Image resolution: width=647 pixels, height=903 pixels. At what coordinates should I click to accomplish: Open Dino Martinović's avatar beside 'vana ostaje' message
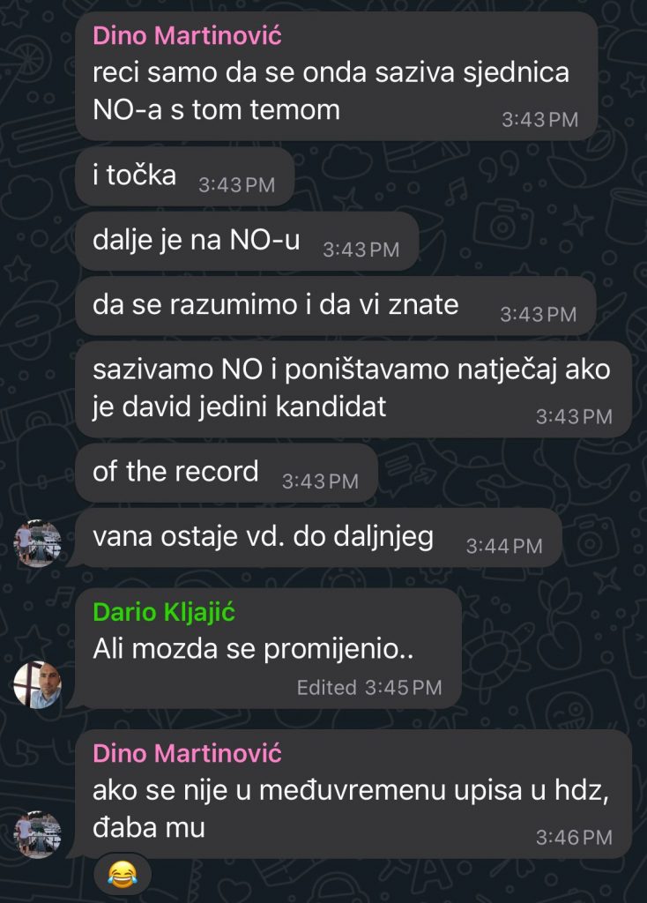pyautogui.click(x=37, y=543)
